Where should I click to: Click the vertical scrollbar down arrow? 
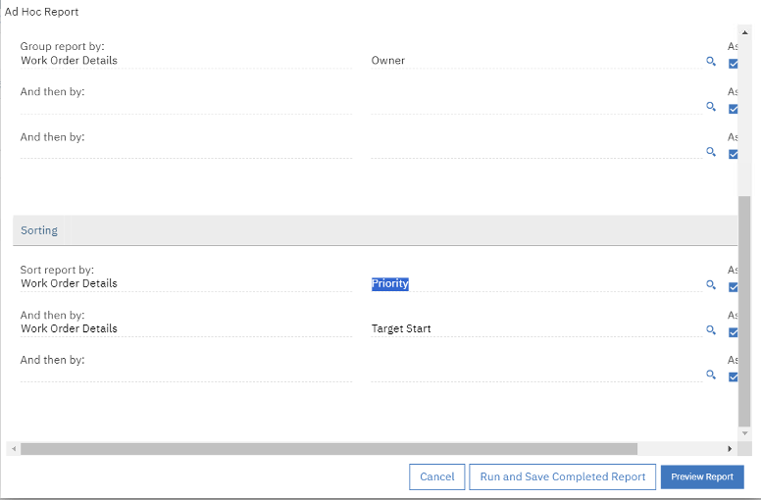[744, 432]
